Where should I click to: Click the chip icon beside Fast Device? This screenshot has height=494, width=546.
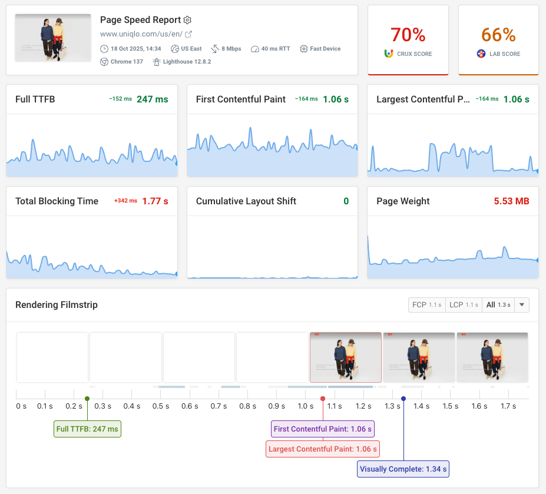(304, 49)
